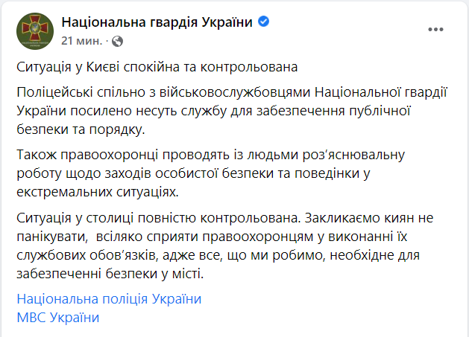Screen dimensions: 469x337
Task: Click the text line "забезпеченні безпеки у місті."
Action: 109,275
